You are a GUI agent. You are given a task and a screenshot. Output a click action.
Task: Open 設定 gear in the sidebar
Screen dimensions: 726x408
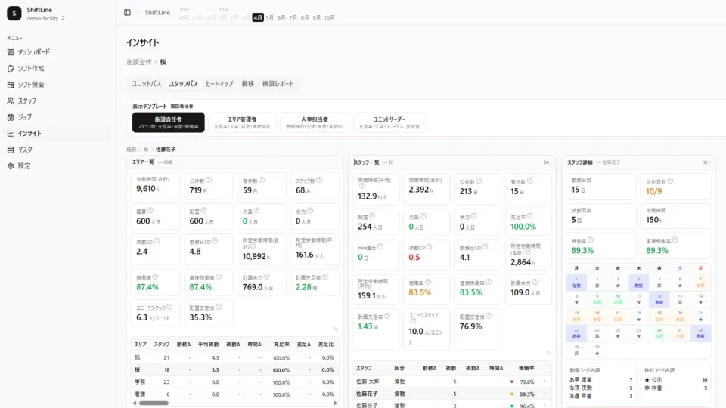coord(23,165)
